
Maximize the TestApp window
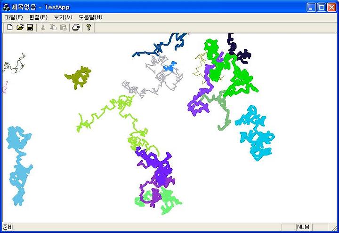point(321,8)
